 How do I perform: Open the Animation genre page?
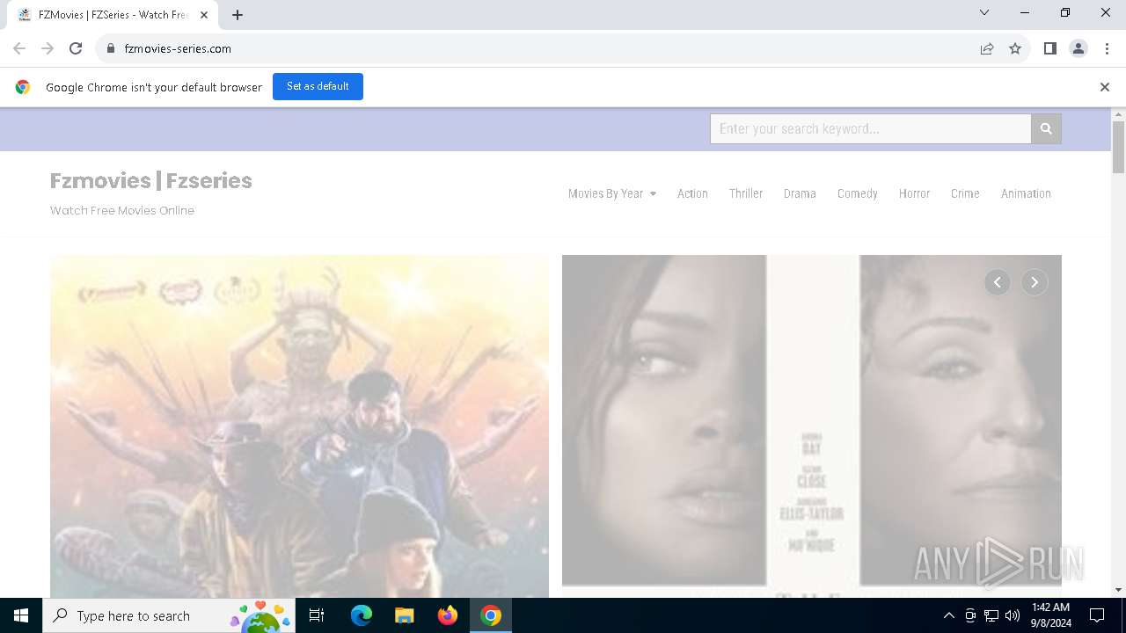click(1026, 193)
